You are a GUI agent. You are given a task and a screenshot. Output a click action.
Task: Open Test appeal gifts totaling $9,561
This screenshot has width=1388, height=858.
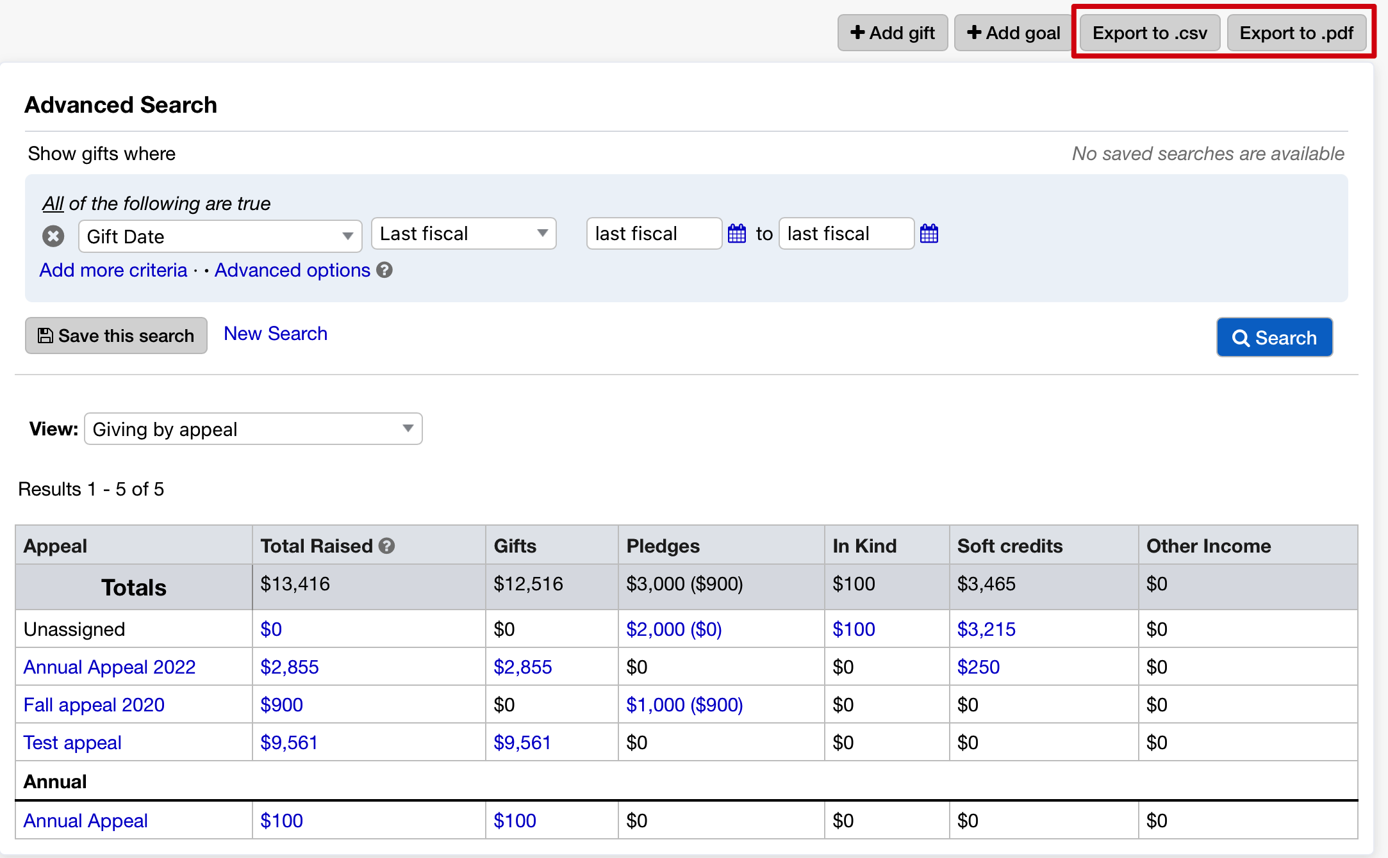(522, 742)
